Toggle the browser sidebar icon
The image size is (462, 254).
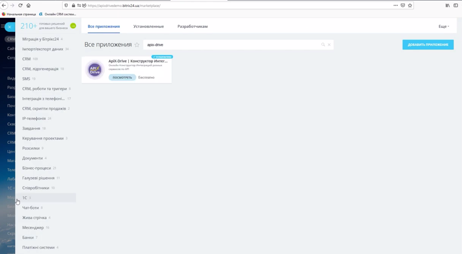(456, 5)
